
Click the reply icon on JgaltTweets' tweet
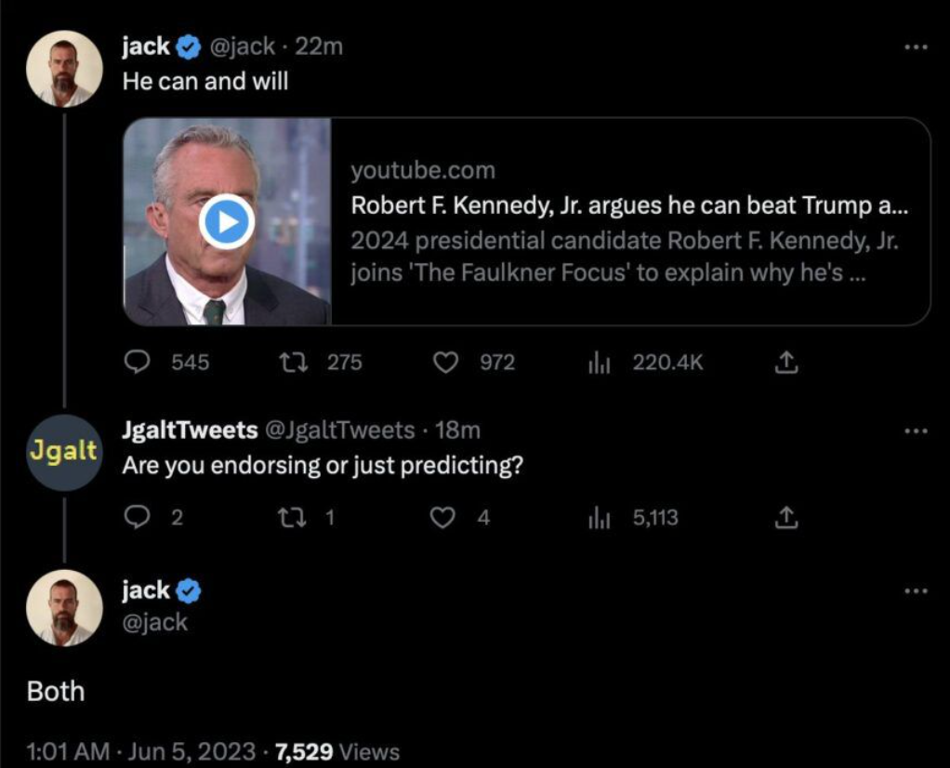137,518
